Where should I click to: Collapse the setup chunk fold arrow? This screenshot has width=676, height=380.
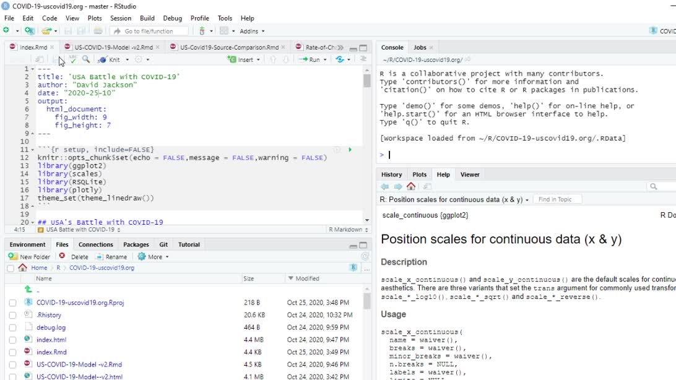click(33, 150)
